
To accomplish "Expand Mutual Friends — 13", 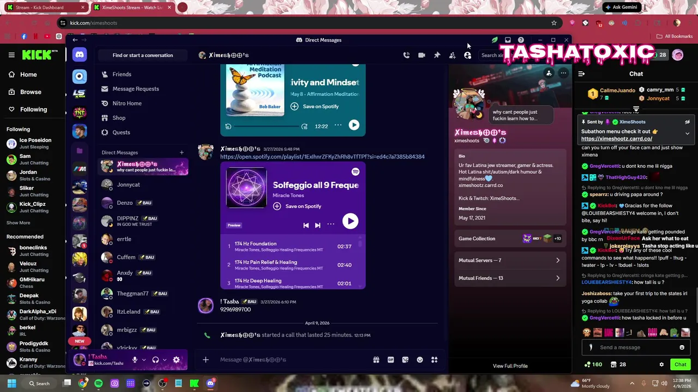I will [x=509, y=278].
